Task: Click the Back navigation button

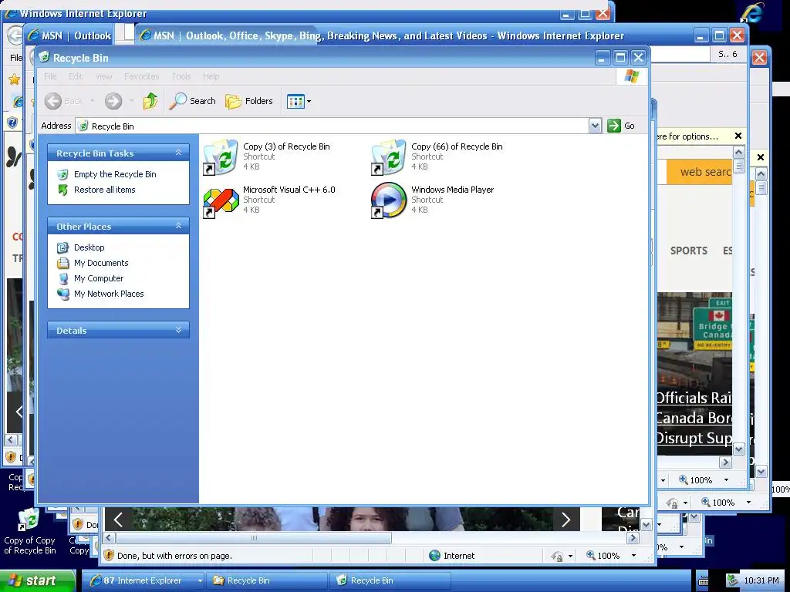Action: pos(63,101)
